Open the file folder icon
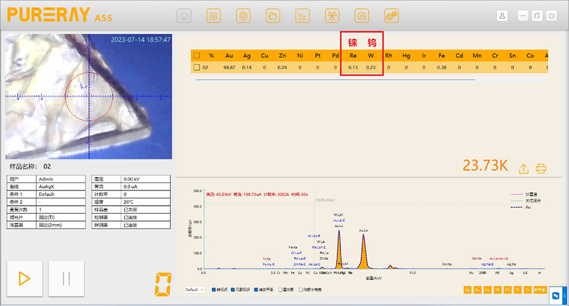The image size is (569, 306). 273,16
